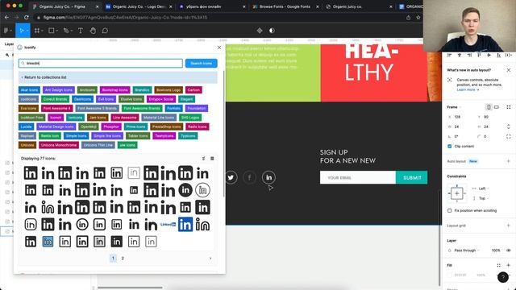Screen dimensions: 516x290
Task: Close the Iconify plugin window
Action: [219, 48]
